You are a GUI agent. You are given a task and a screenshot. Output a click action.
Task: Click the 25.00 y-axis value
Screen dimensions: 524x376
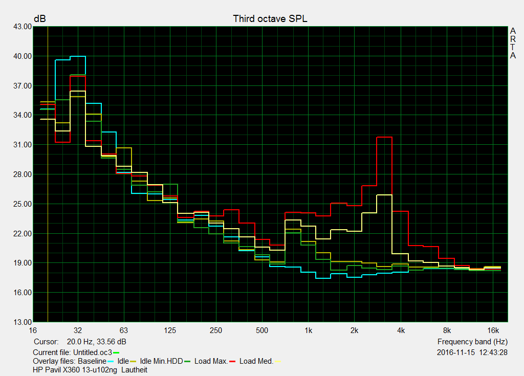pyautogui.click(x=23, y=204)
